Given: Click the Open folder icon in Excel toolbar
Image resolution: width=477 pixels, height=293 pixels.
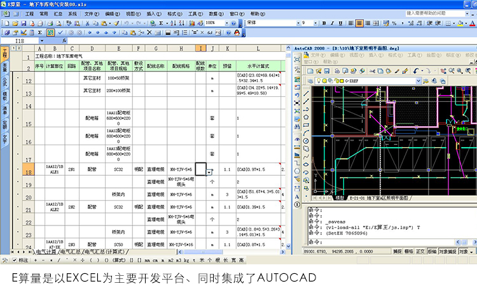Looking at the screenshot, I should point(15,23).
